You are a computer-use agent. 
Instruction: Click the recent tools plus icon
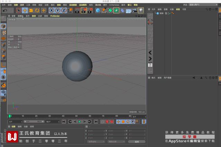pos(44,10)
